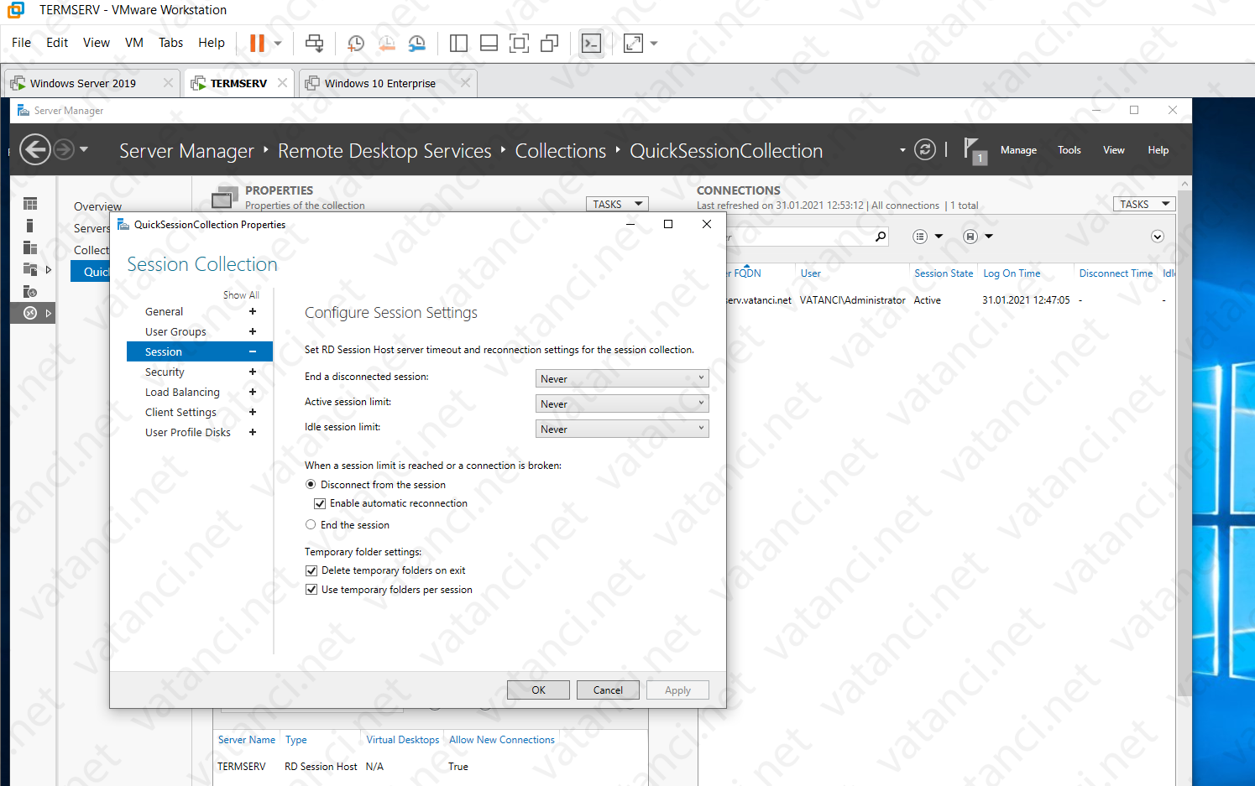Click the Local Server icon in sidebar

(29, 226)
